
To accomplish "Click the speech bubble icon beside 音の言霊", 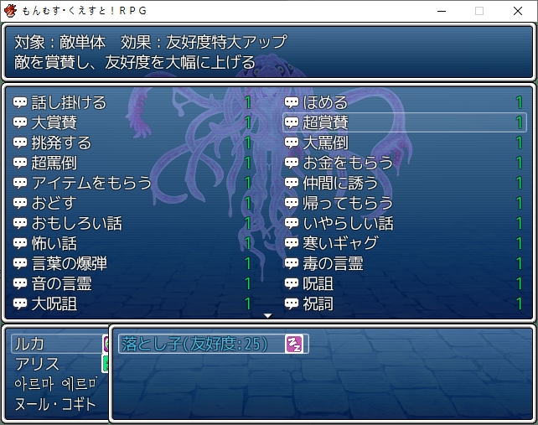I will click(x=20, y=284).
